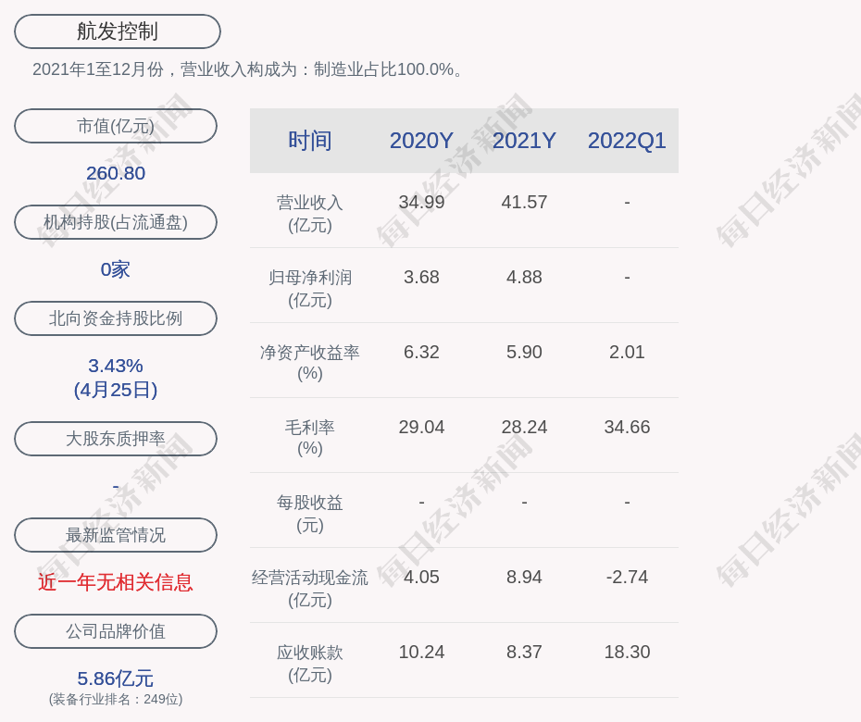Click the 6.32 ROE cell
This screenshot has height=722, width=861.
(x=421, y=352)
